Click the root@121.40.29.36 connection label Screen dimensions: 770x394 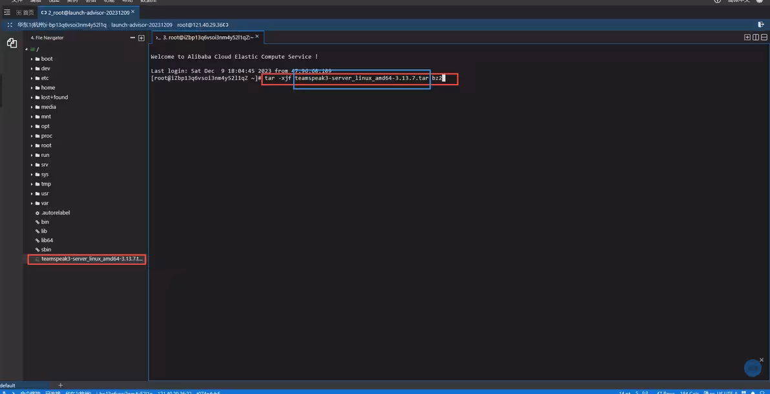point(200,25)
